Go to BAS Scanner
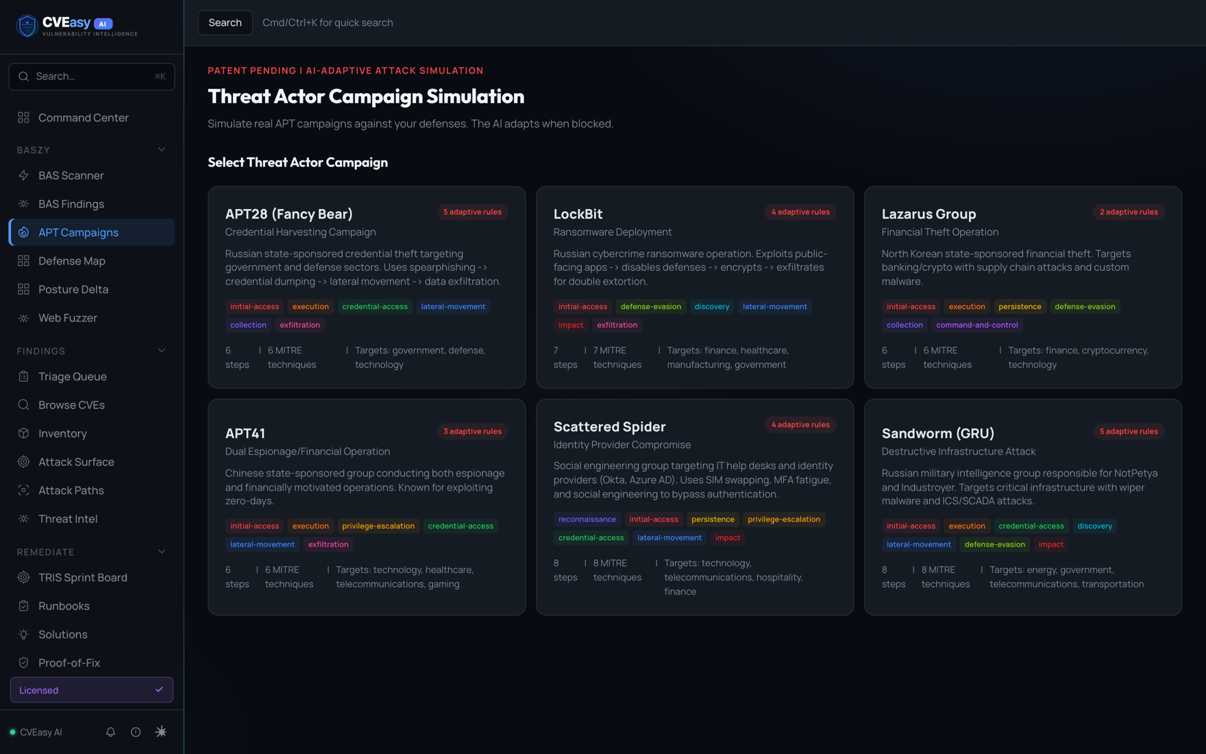1206x754 pixels. [92, 175]
